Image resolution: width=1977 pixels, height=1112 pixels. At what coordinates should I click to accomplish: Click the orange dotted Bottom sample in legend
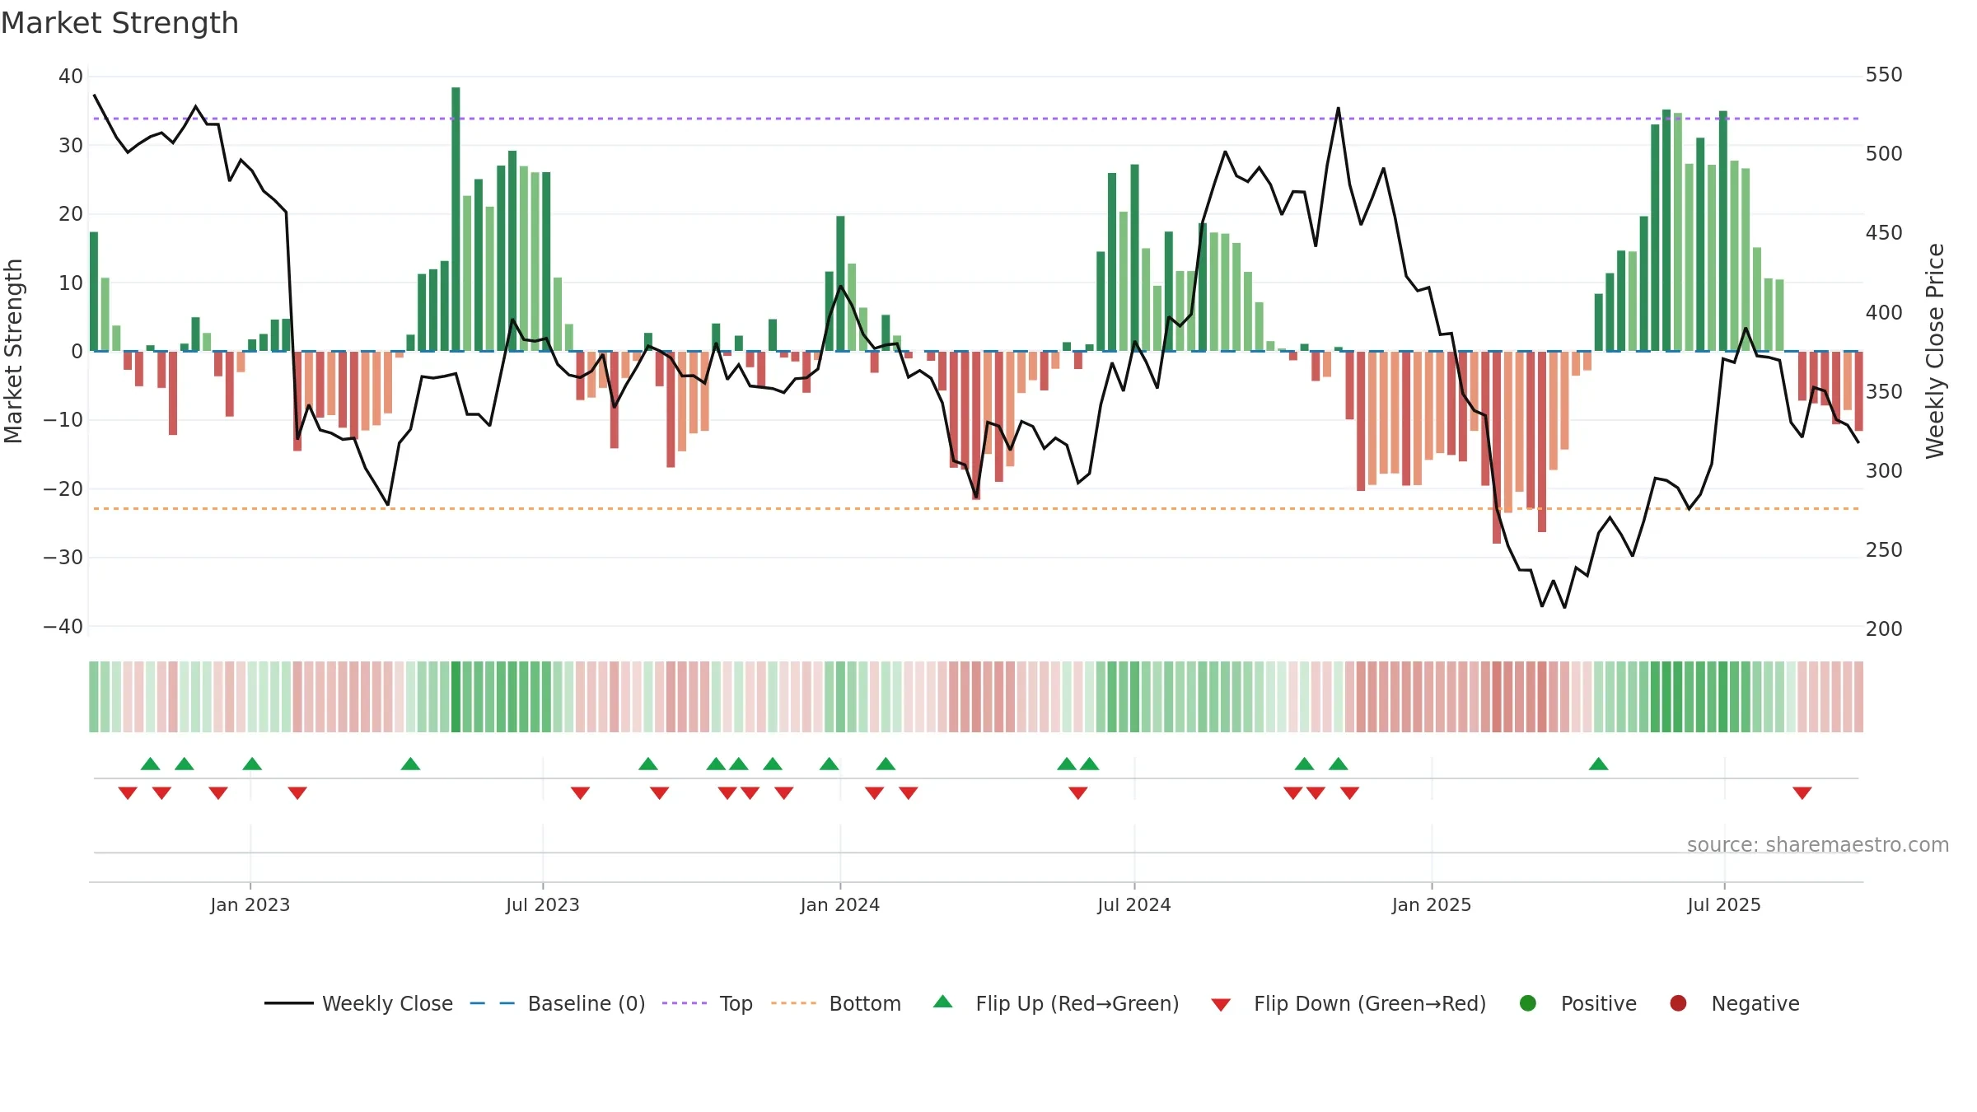[794, 1003]
